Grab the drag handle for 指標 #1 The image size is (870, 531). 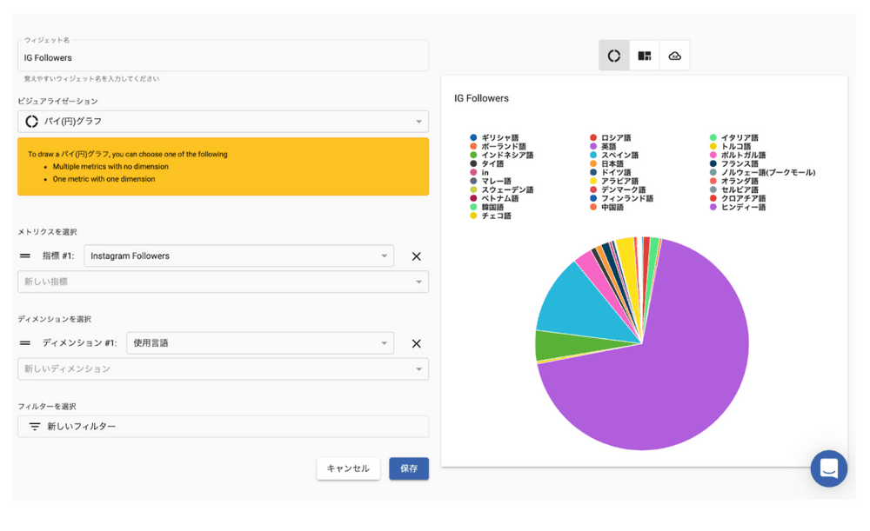point(25,256)
